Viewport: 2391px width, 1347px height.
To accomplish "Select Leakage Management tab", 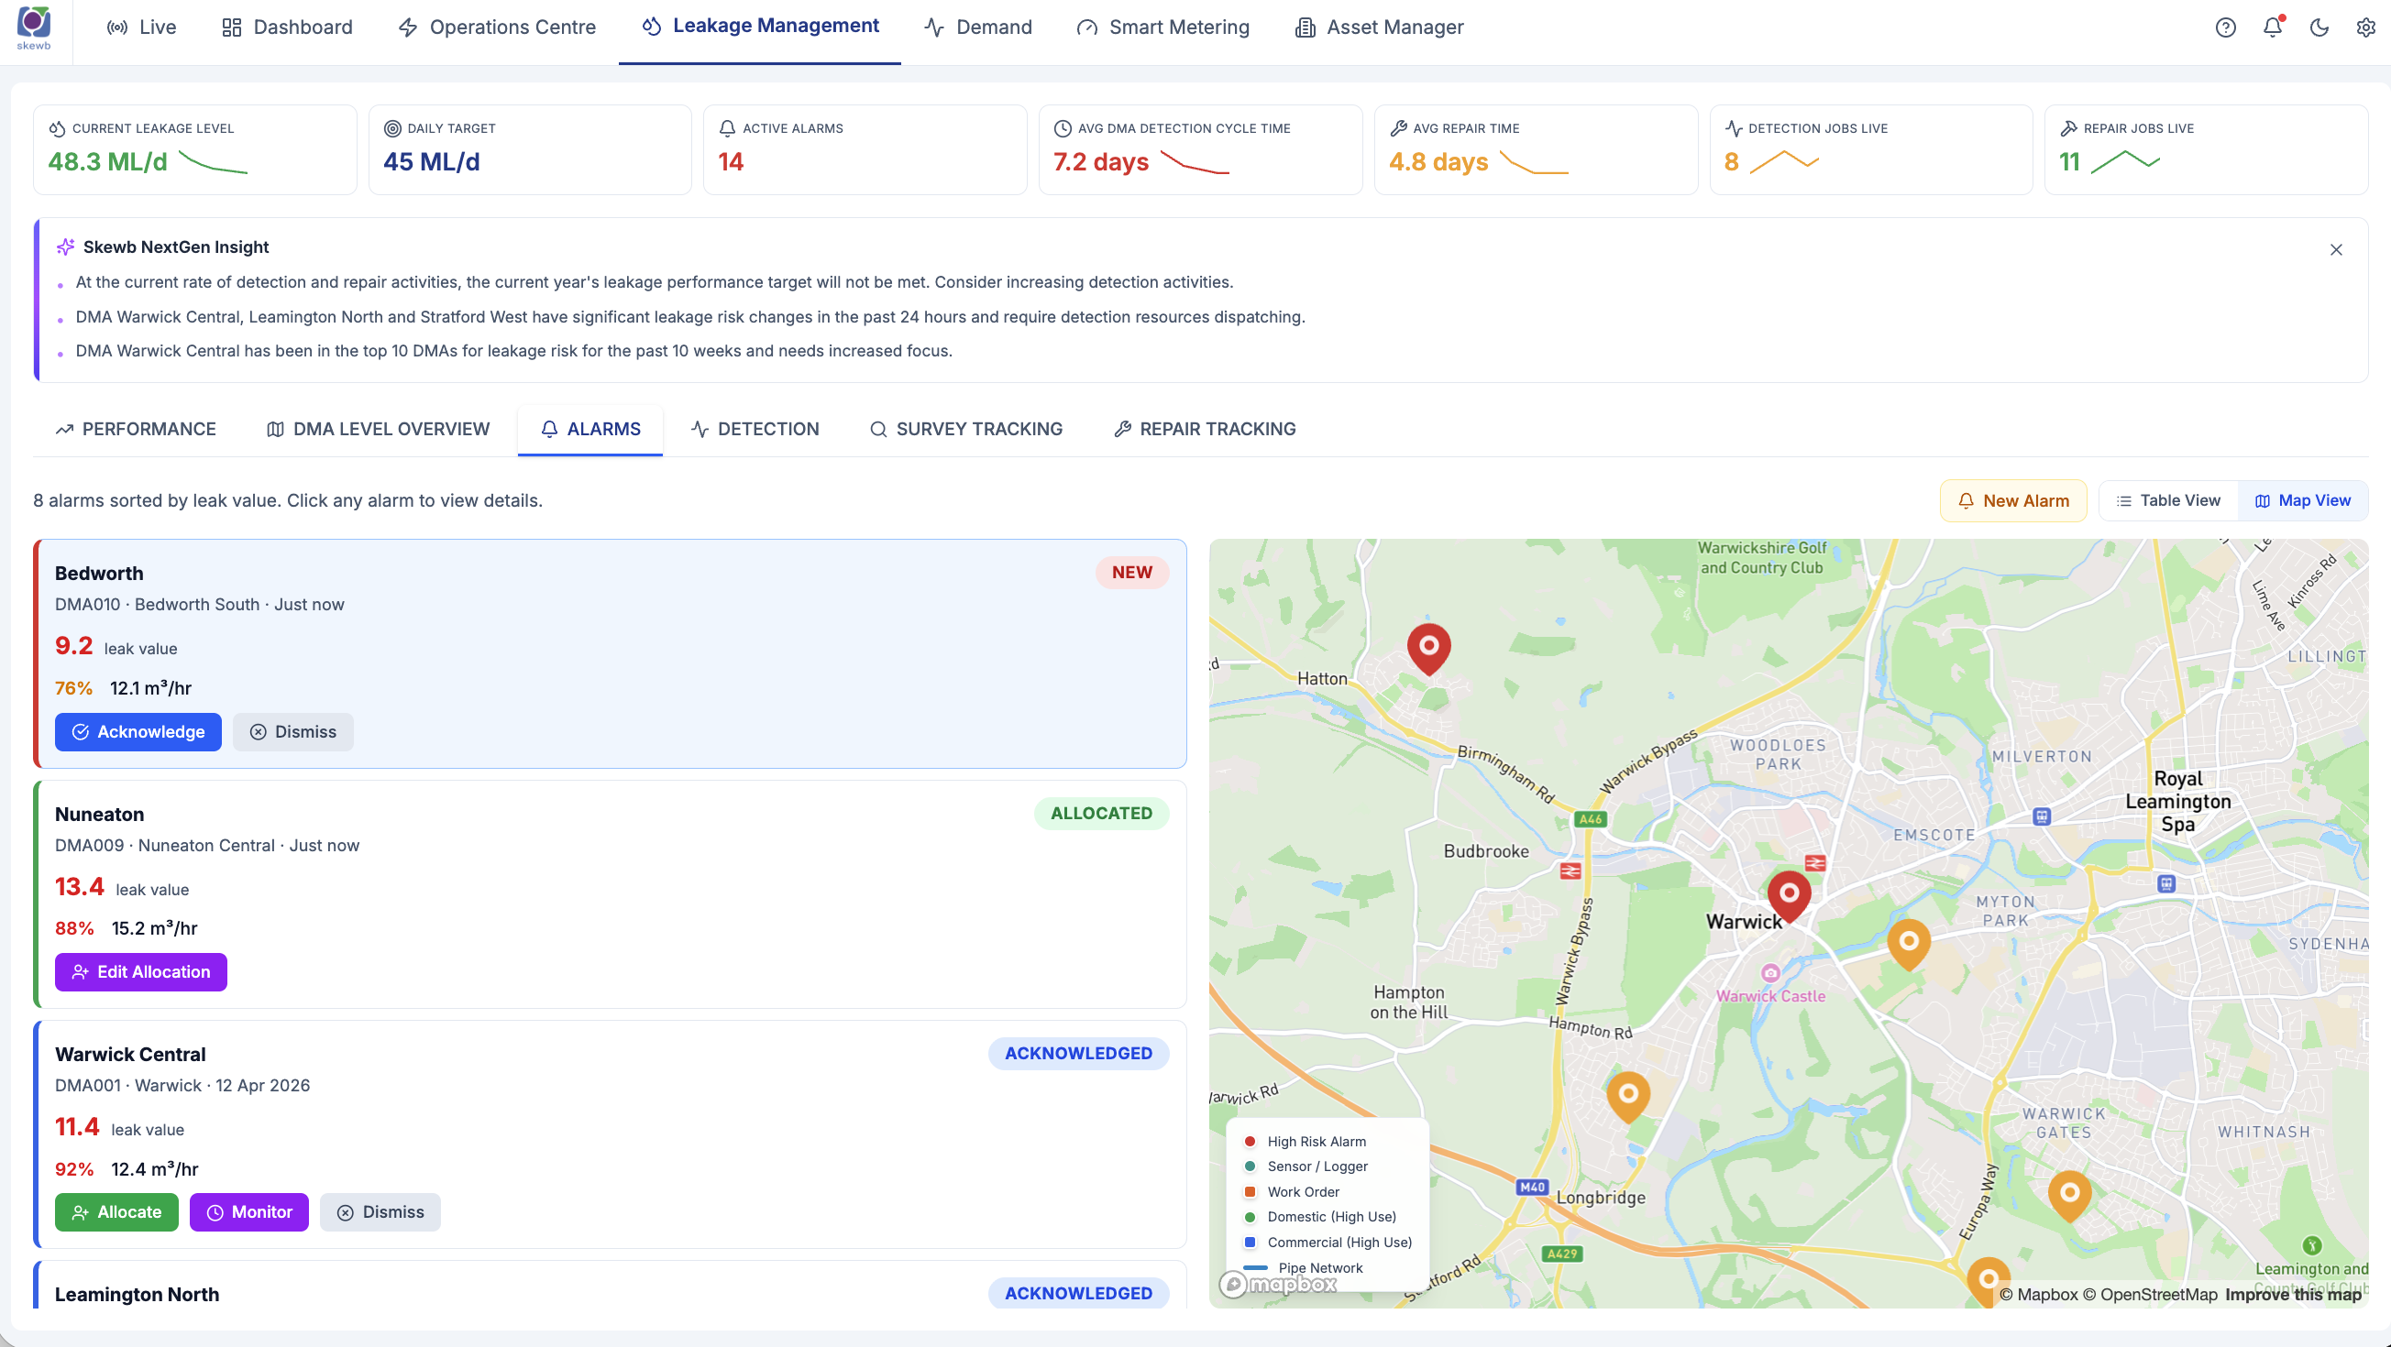I will click(760, 27).
